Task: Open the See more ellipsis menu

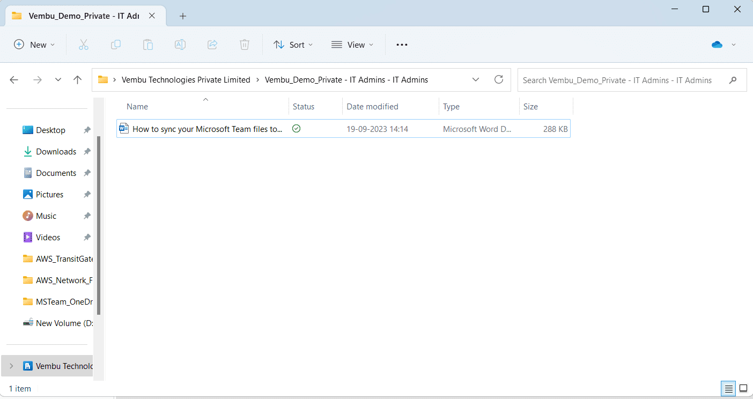Action: tap(402, 45)
